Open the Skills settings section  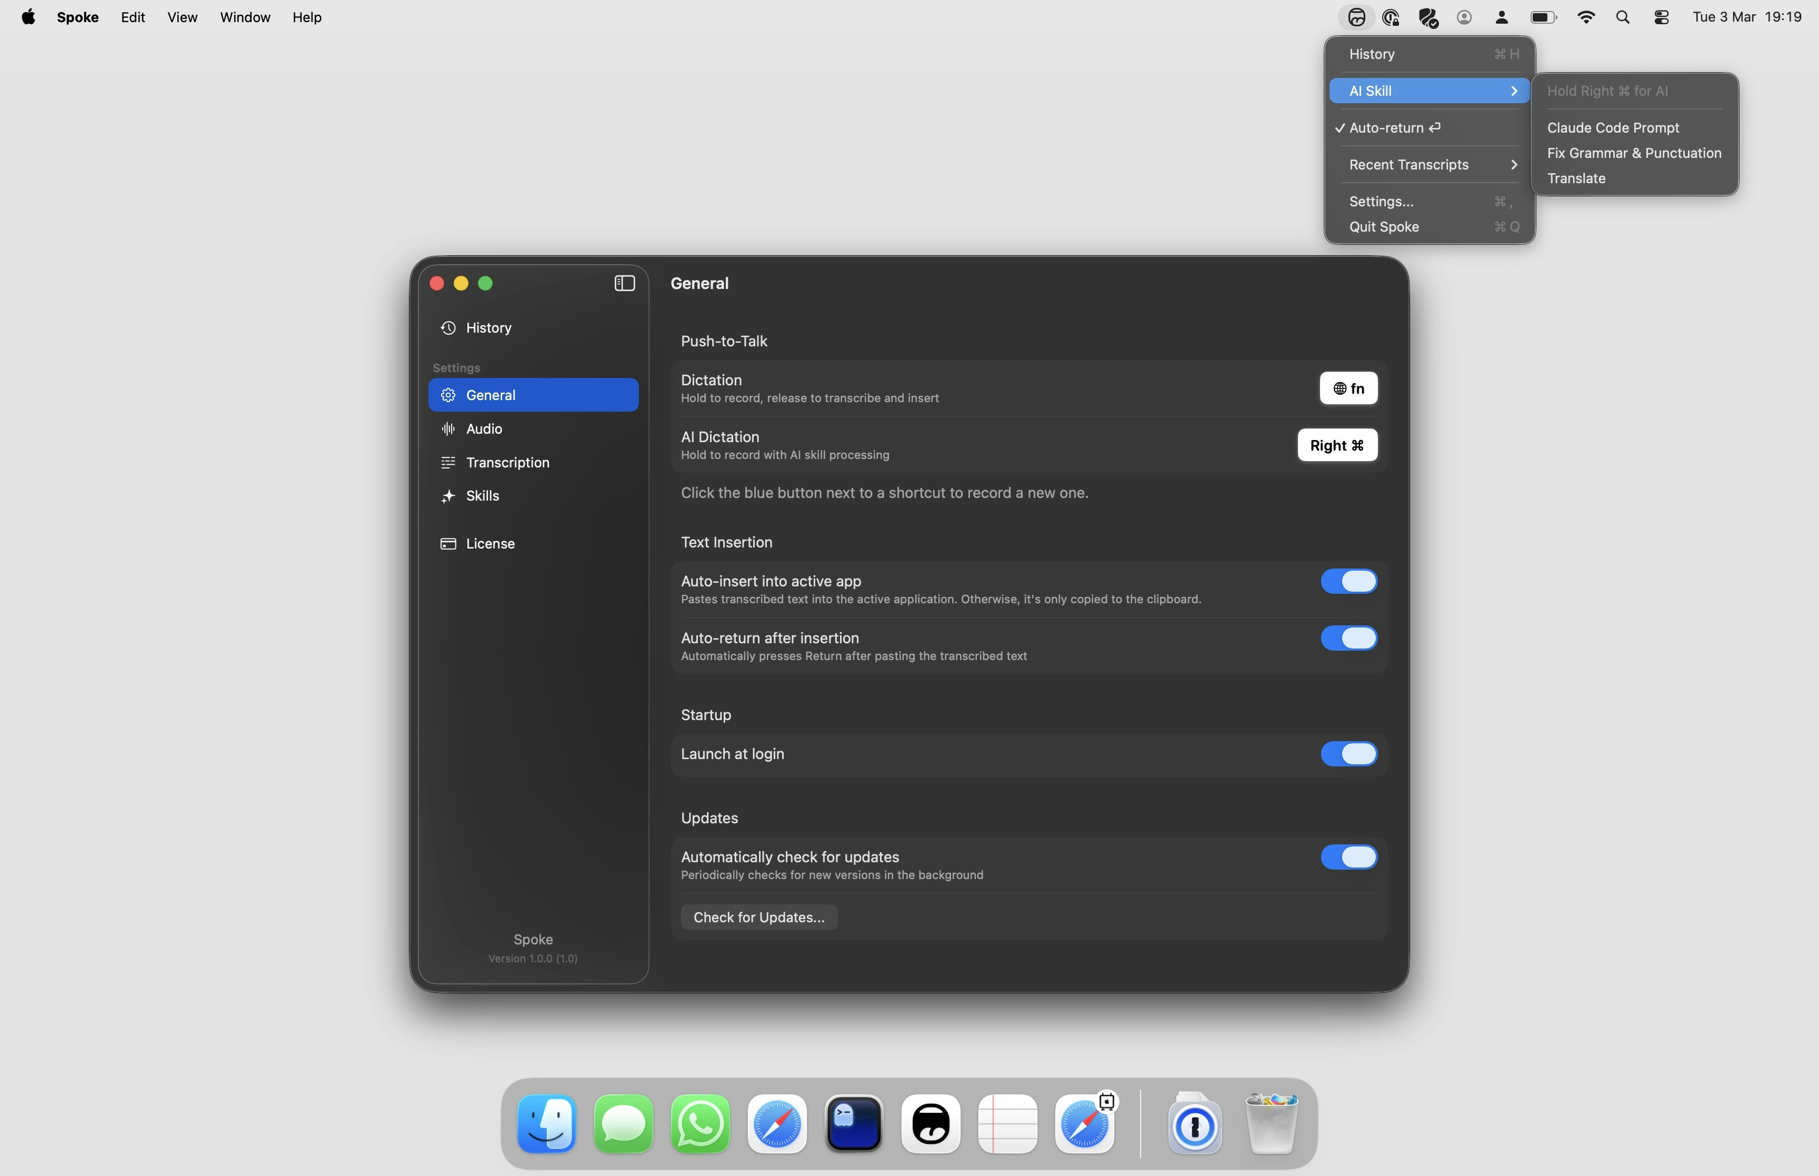(x=483, y=495)
